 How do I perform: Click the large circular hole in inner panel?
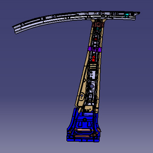(x=92, y=86)
